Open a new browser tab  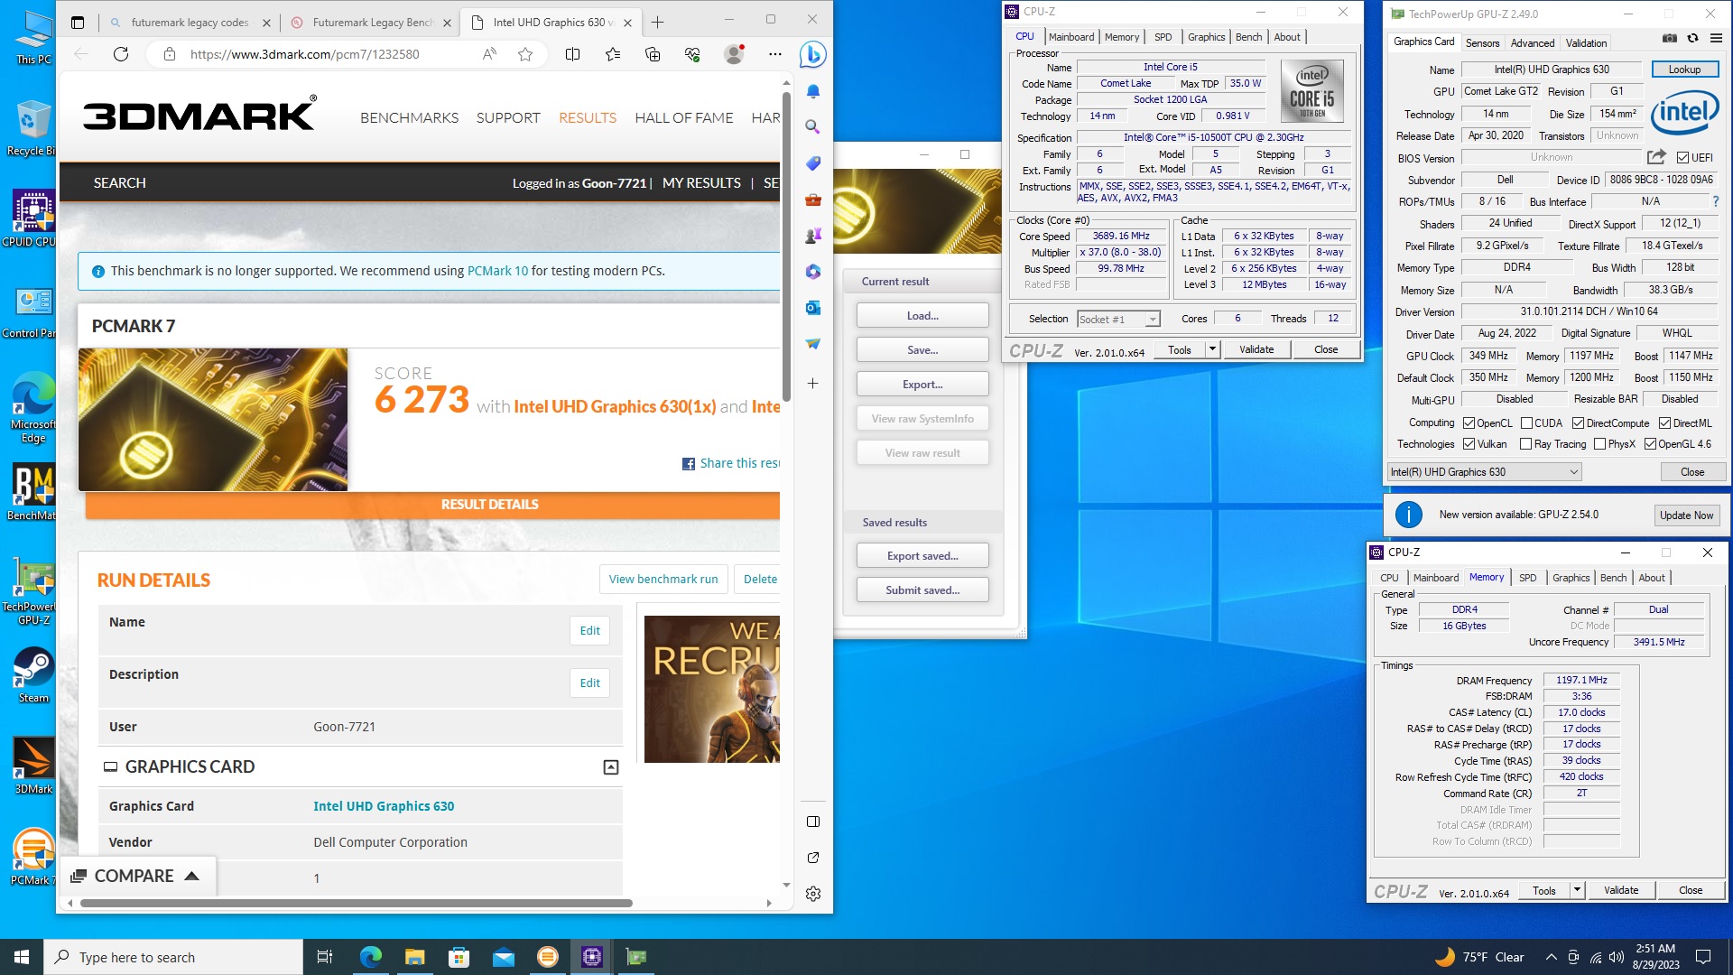pos(657,22)
